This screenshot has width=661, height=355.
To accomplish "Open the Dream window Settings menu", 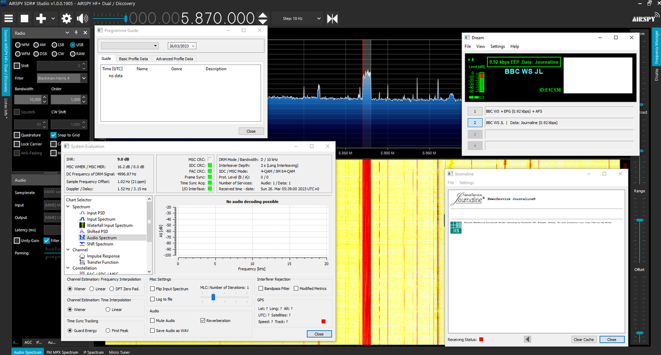I will coord(497,46).
